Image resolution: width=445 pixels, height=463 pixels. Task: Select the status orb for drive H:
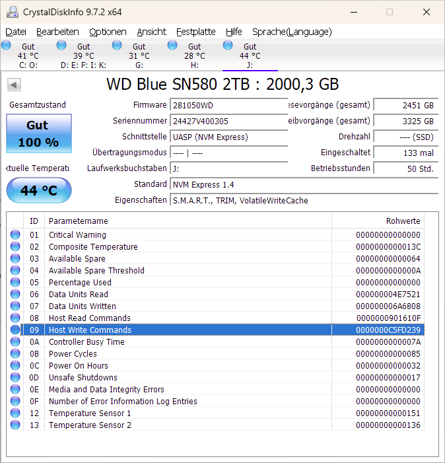tap(172, 45)
